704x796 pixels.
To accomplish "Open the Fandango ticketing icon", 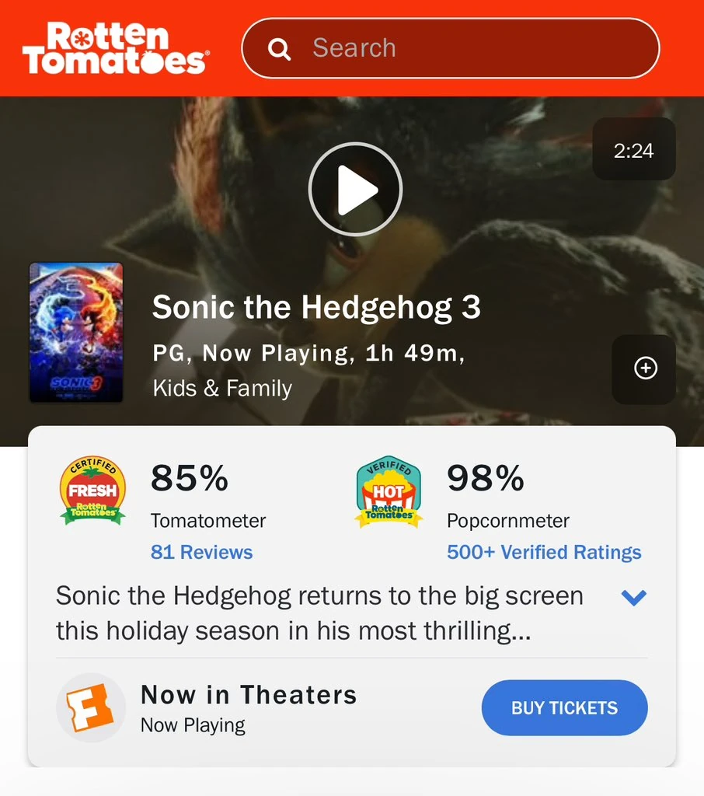I will [91, 707].
